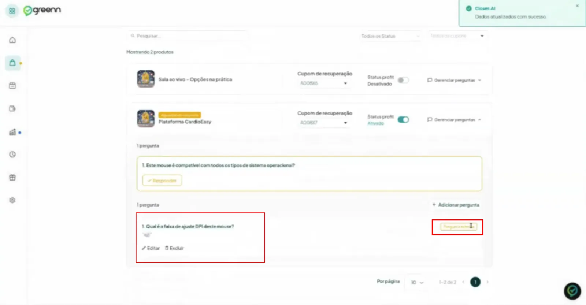Select page 1 in pagination
Viewport: 586px width, 305px height.
pyautogui.click(x=475, y=282)
